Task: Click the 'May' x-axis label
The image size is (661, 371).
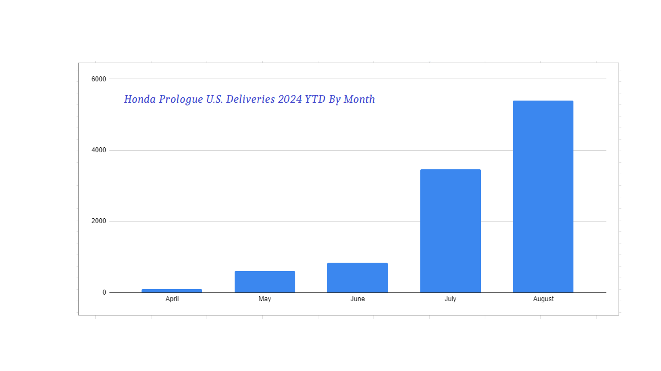Action: point(264,299)
